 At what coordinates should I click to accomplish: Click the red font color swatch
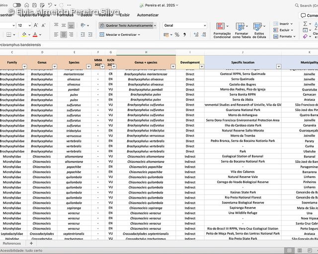coord(34,35)
